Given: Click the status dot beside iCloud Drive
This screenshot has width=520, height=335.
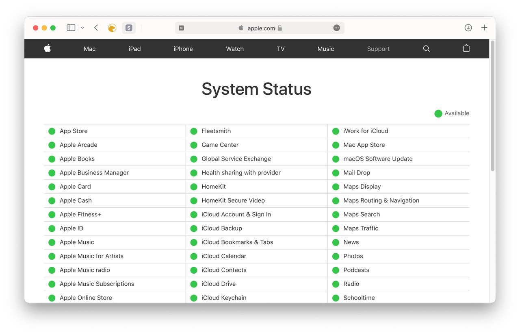Looking at the screenshot, I should [x=194, y=284].
